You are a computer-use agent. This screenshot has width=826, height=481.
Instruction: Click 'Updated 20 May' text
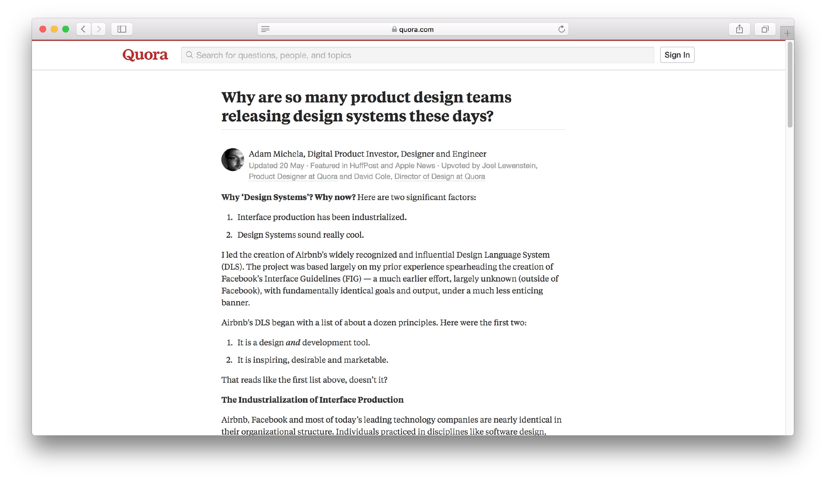tap(276, 166)
